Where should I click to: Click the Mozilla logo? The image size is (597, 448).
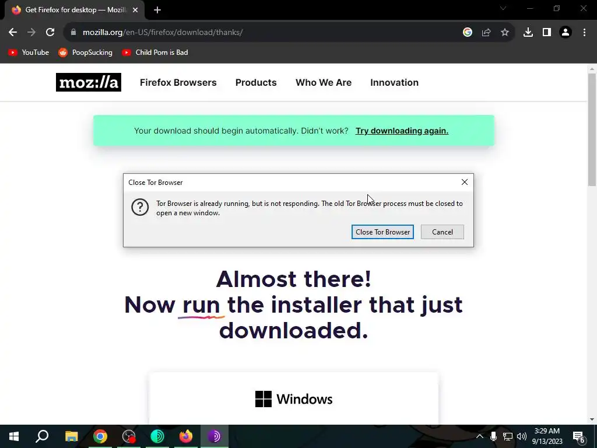pyautogui.click(x=89, y=82)
